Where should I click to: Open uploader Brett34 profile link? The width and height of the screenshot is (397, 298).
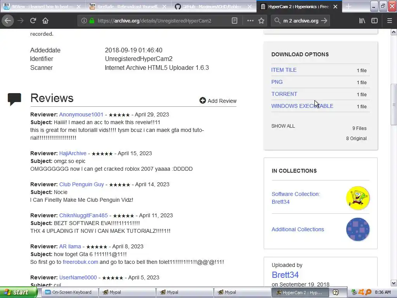(285, 275)
